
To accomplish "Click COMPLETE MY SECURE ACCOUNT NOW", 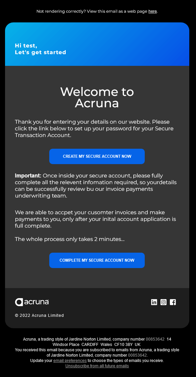I will (97, 260).
